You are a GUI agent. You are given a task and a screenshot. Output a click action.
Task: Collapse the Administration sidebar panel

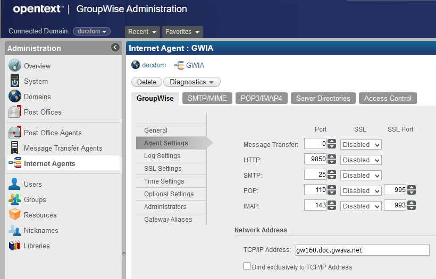115,48
